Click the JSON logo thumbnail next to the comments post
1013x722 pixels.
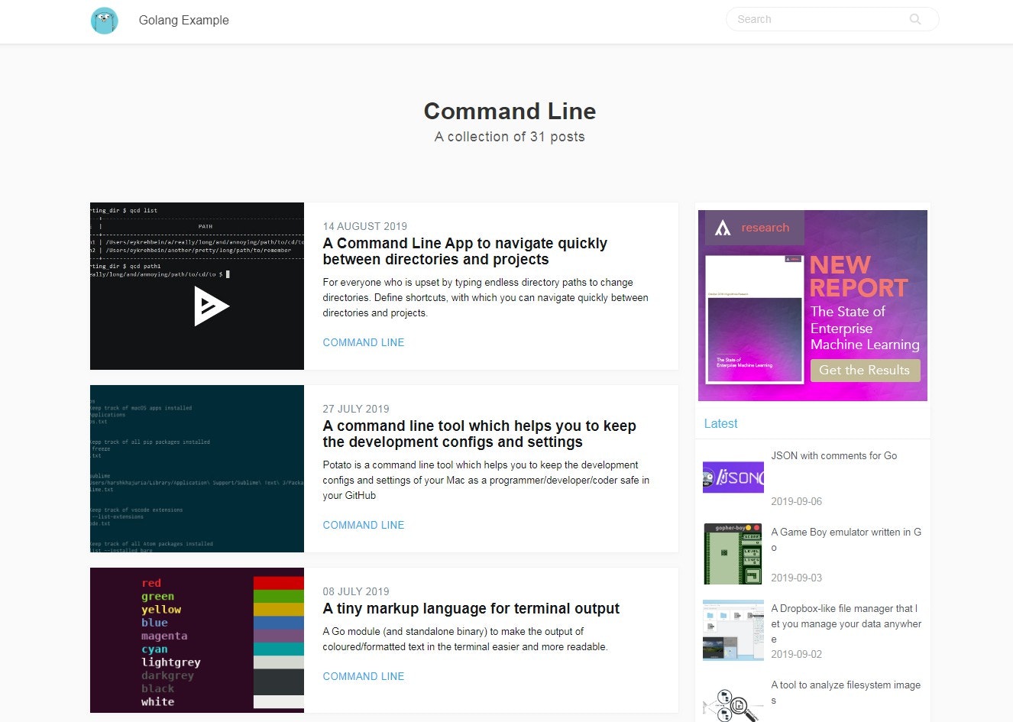[733, 477]
